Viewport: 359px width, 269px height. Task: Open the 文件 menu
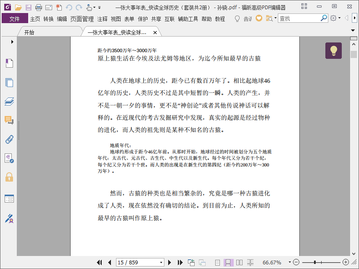pyautogui.click(x=15, y=18)
